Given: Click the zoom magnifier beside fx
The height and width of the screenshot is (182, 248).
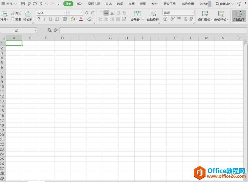Looking at the screenshot, I should 50,30.
